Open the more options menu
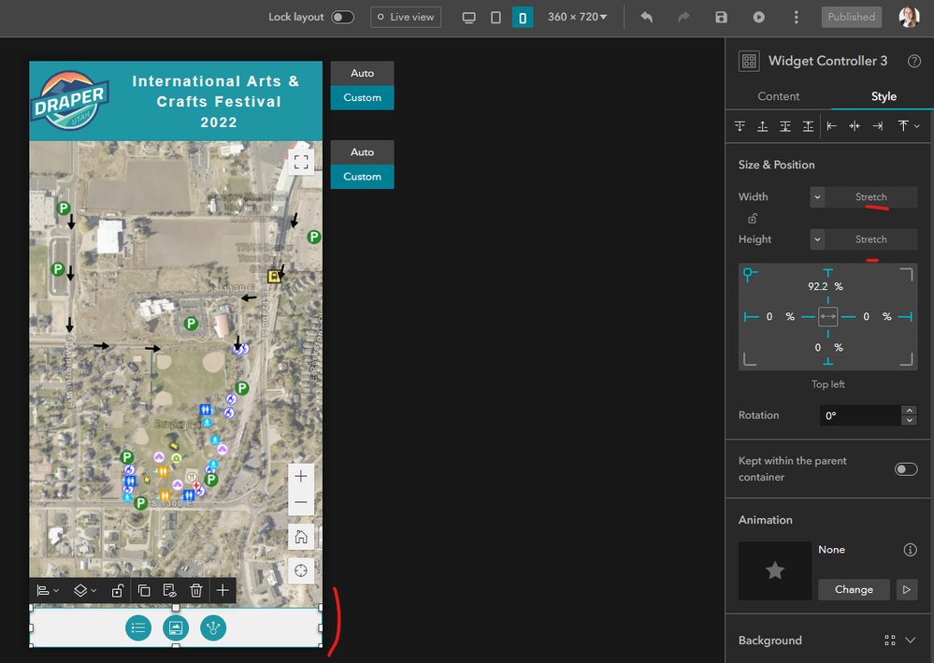This screenshot has height=663, width=934. click(x=796, y=17)
